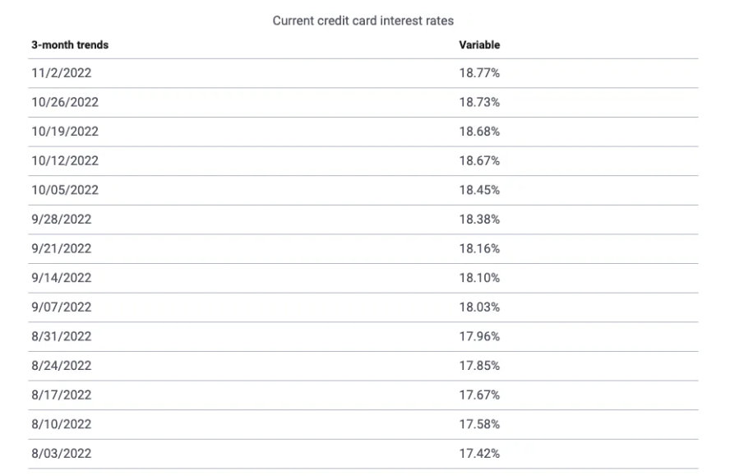Select the 10/26/2022 date row
Viewport: 730px width, 476px height.
pos(363,103)
